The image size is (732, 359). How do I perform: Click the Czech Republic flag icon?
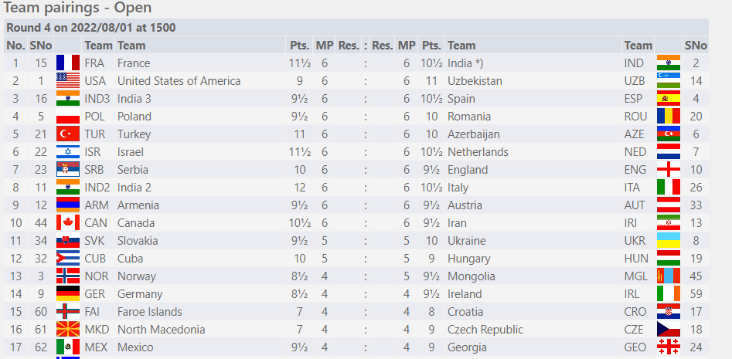pos(668,330)
